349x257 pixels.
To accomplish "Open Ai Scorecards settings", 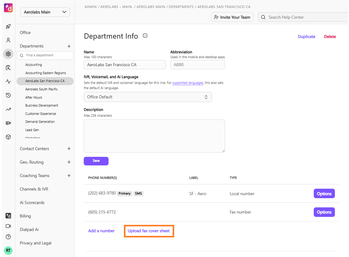I will 32,202.
